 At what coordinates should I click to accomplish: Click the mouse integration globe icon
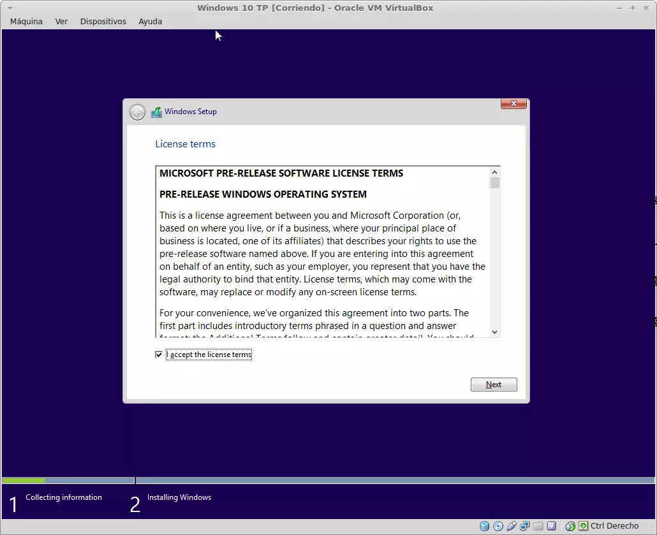[570, 526]
